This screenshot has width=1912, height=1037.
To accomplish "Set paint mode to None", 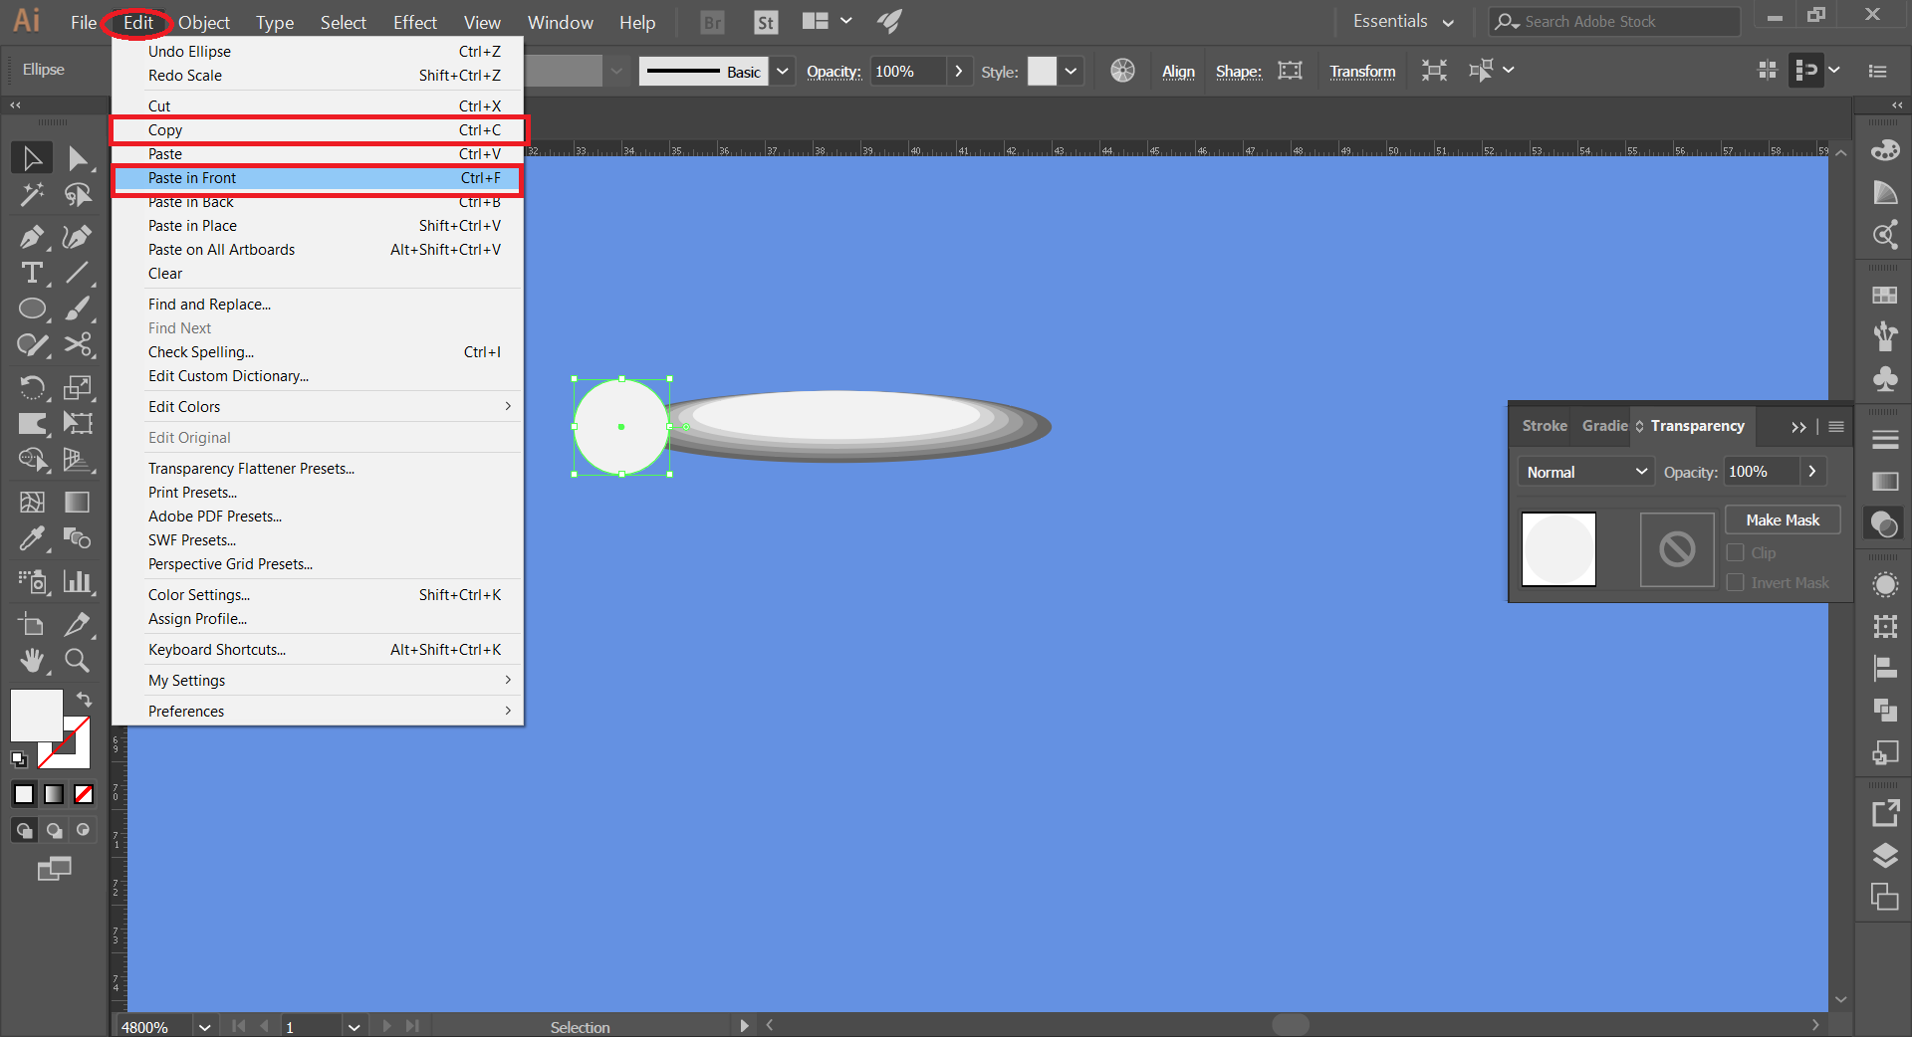I will (x=84, y=794).
